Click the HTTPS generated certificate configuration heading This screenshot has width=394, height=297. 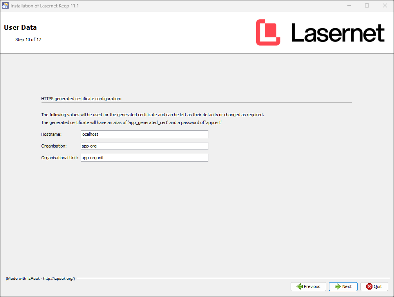click(x=81, y=99)
